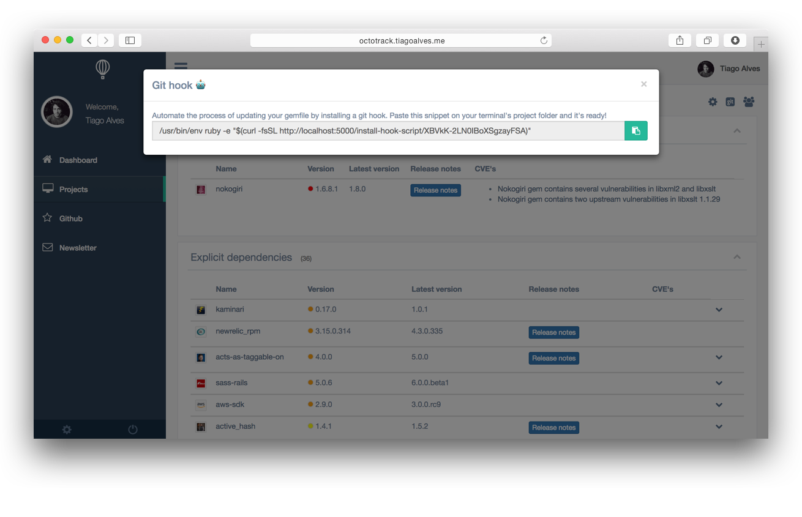Viewport: 802px width, 517px height.
Task: Click Safari forward button
Action: 106,40
